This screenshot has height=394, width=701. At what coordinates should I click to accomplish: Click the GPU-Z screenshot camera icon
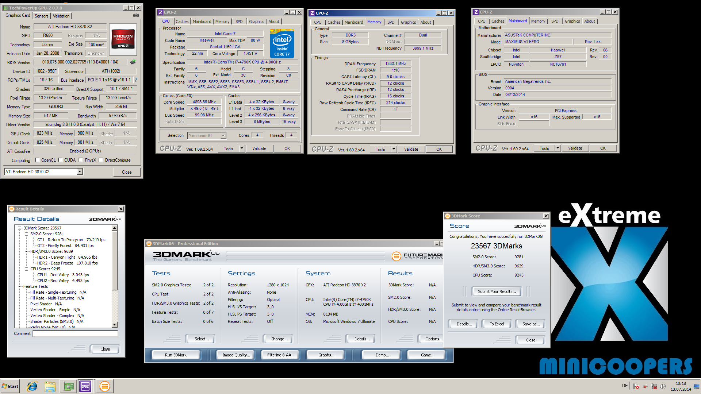coord(136,15)
